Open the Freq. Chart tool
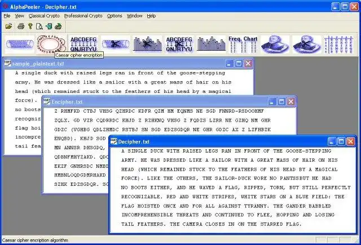Screen dimensions: 361x245 [243, 44]
